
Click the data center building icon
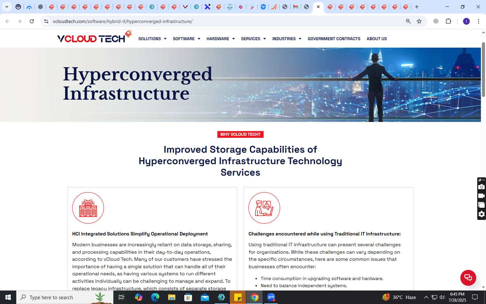pyautogui.click(x=88, y=208)
